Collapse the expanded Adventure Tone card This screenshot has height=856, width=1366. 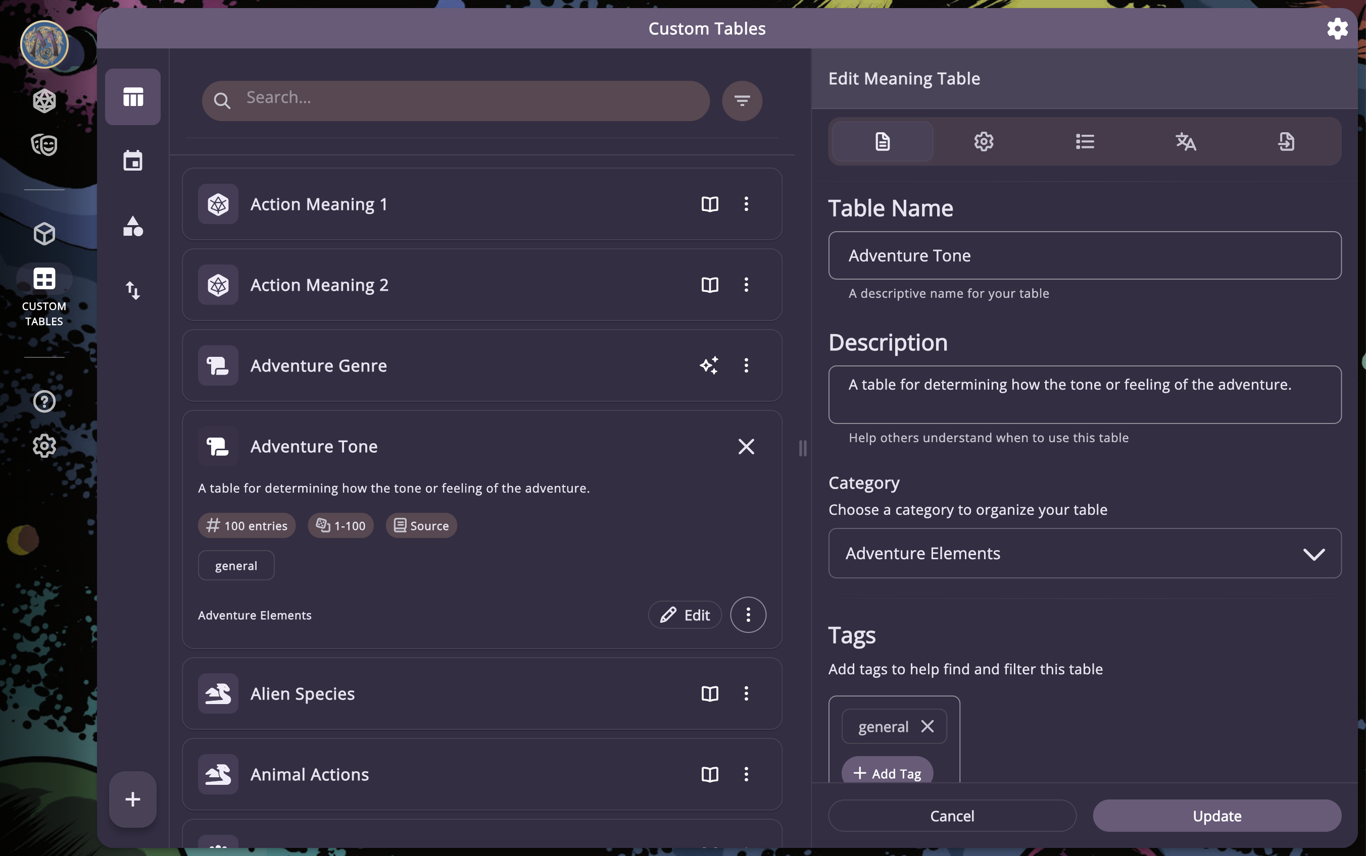pos(746,447)
